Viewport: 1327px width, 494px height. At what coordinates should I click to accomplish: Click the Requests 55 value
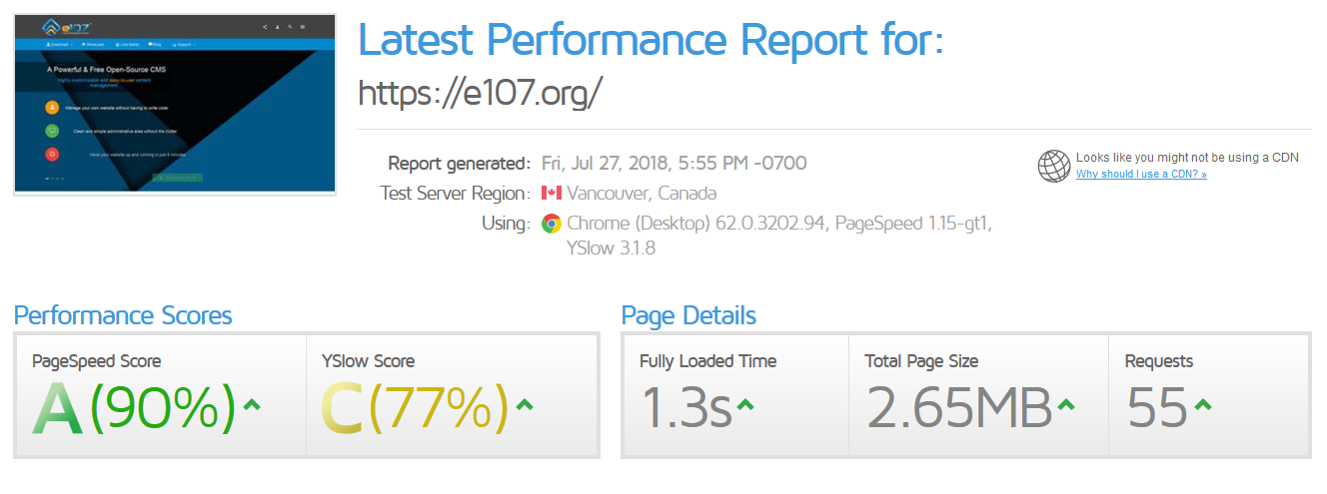point(1157,409)
